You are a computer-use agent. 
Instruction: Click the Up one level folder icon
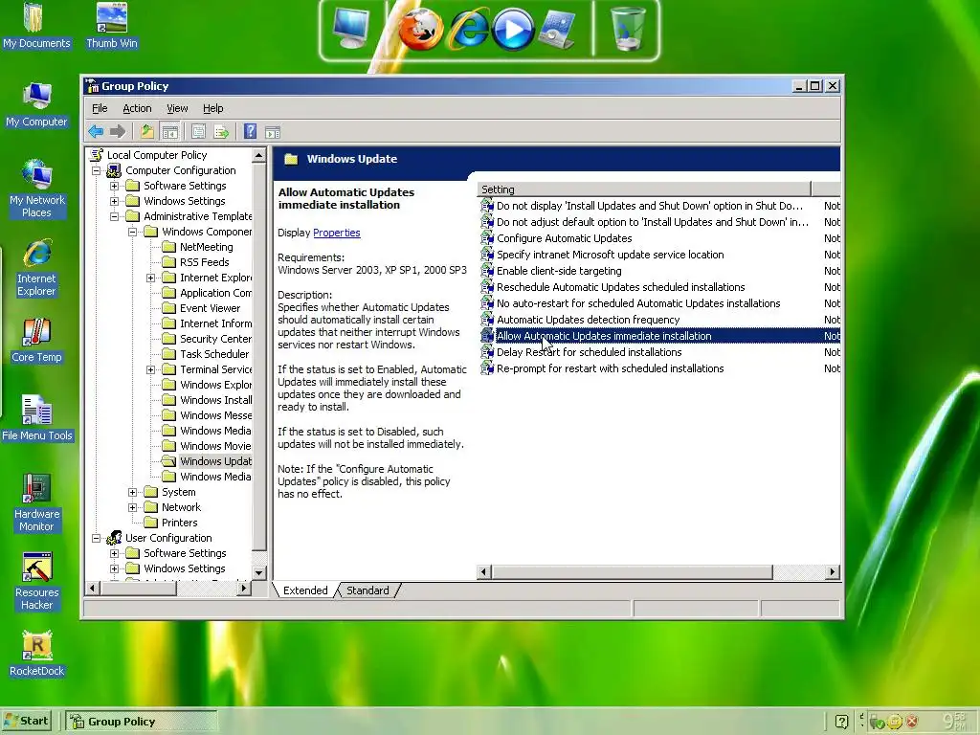click(x=146, y=131)
